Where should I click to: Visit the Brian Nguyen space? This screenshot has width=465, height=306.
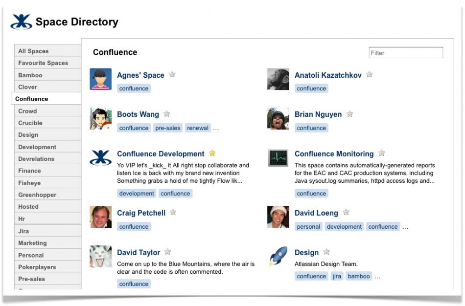[318, 114]
